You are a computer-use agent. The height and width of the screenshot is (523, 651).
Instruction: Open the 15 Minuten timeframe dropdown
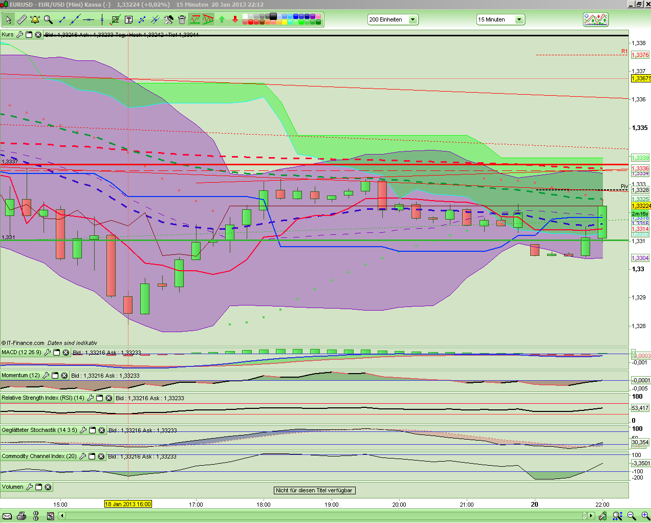click(501, 19)
